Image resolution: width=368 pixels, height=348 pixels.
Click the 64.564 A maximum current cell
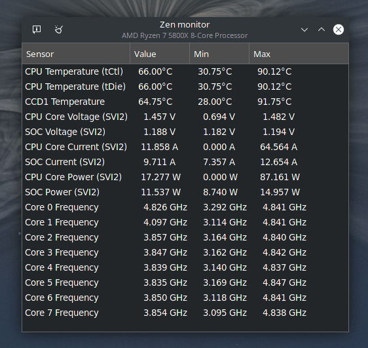pos(278,147)
